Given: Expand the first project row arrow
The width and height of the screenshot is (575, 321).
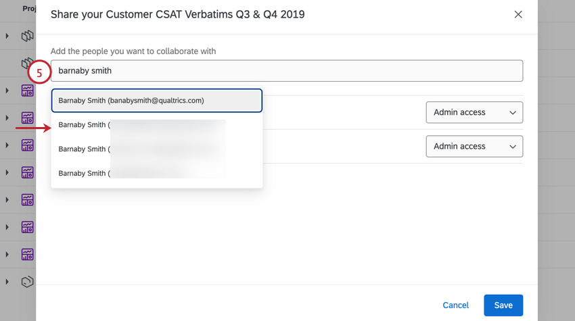Looking at the screenshot, I should tap(7, 36).
